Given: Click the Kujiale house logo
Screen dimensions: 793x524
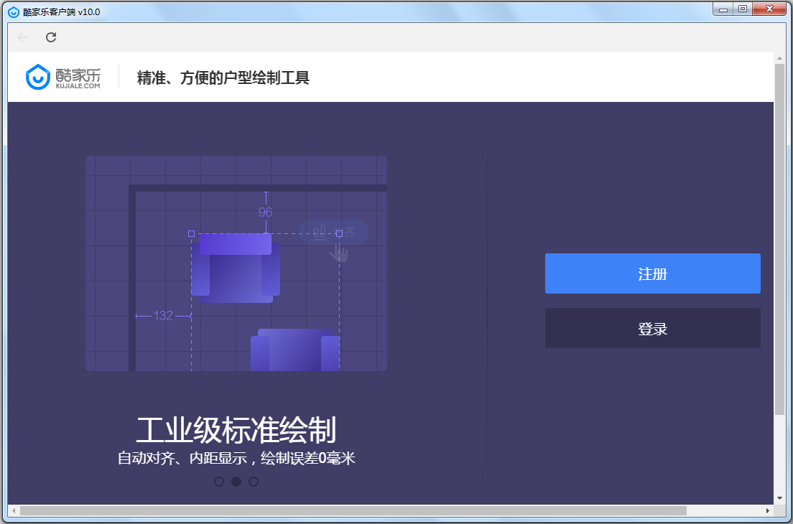Looking at the screenshot, I should [x=39, y=78].
